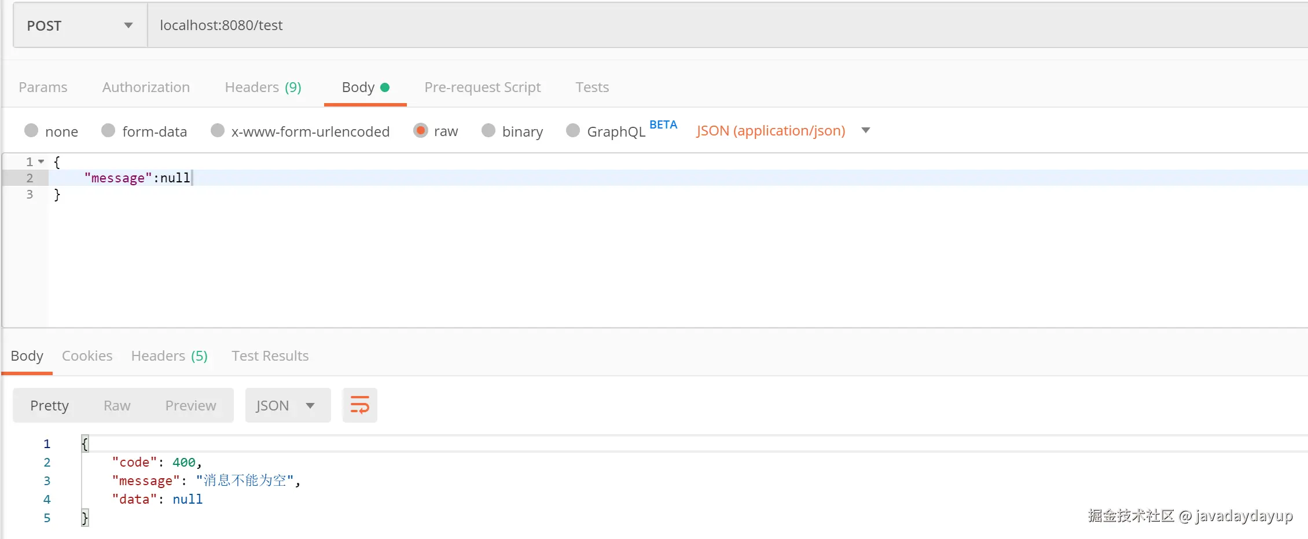This screenshot has height=539, width=1308.
Task: Open the Authorization tab
Action: [x=146, y=87]
